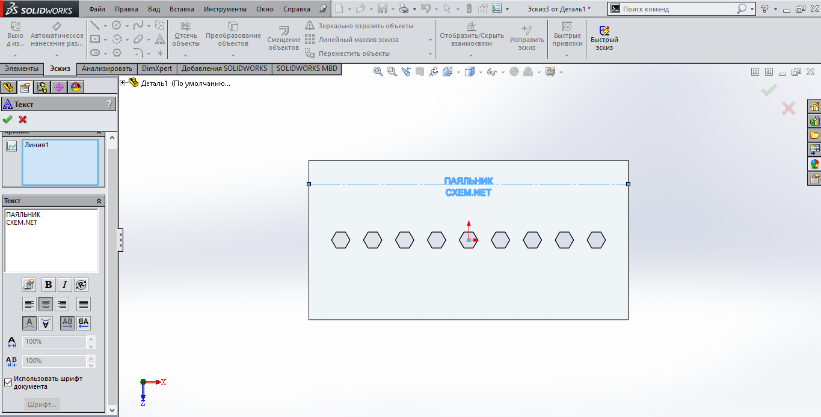821x417 pixels.
Task: Click Rapid Sketch (Быстрый эскиз)
Action: coord(604,38)
